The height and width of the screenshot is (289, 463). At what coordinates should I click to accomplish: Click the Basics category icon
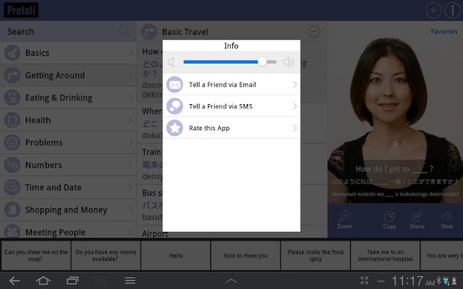coord(12,53)
